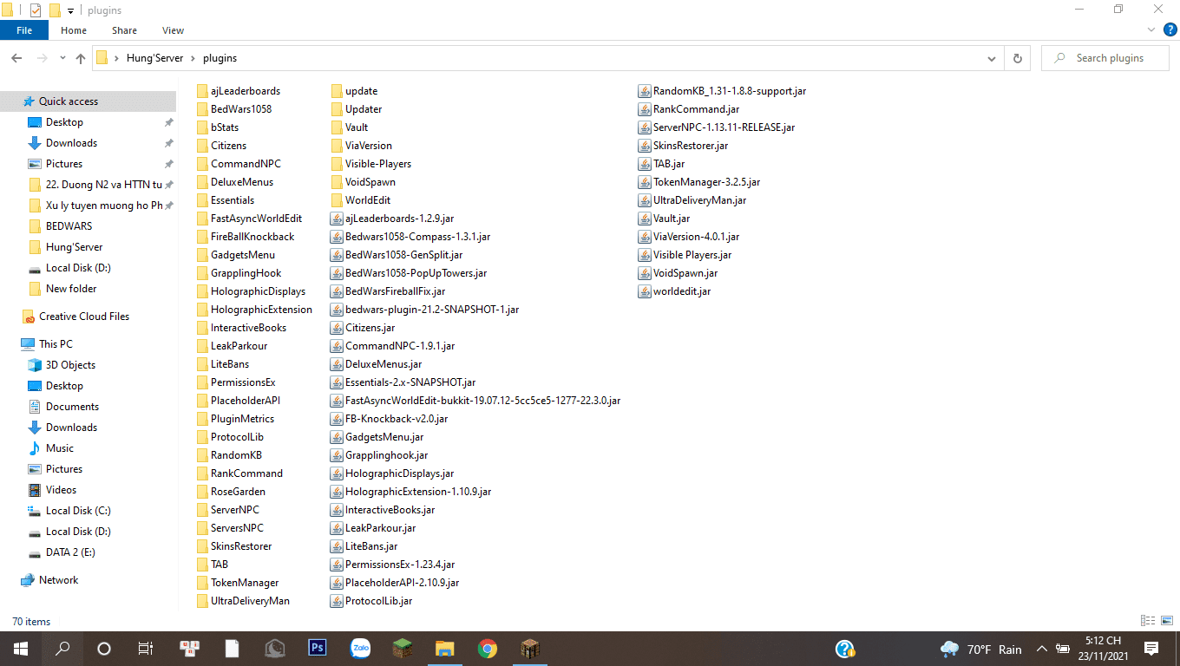
Task: Click the Music icon in This PC
Action: (35, 448)
